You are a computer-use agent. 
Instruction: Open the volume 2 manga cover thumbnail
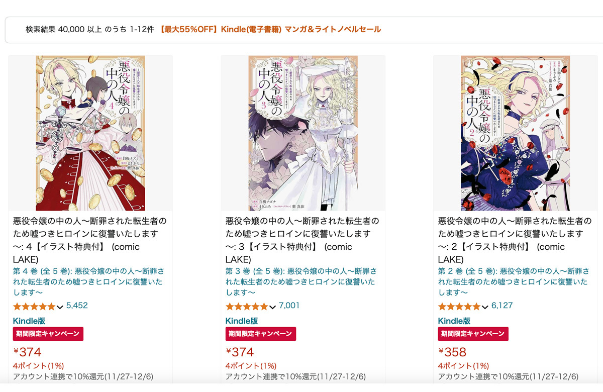pyautogui.click(x=516, y=133)
